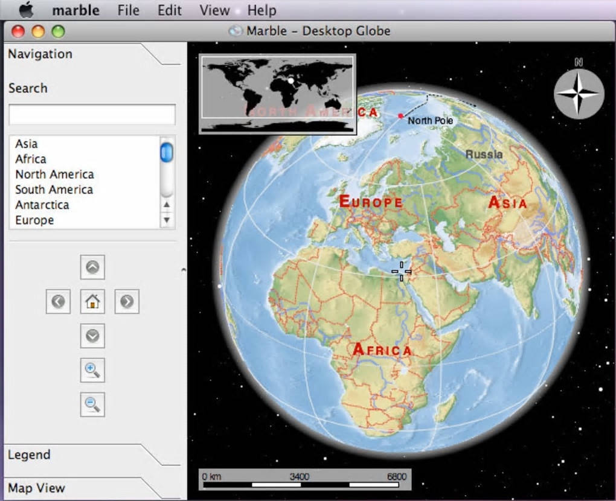The image size is (616, 501).
Task: Click the move up navigation arrow
Action: pyautogui.click(x=92, y=267)
